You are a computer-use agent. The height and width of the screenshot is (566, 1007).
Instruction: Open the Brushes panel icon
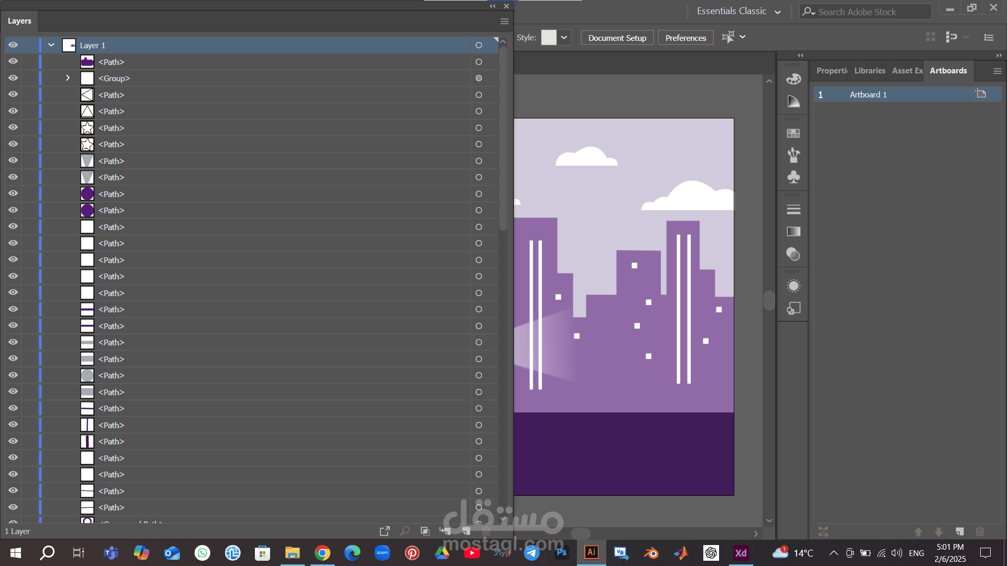(794, 155)
